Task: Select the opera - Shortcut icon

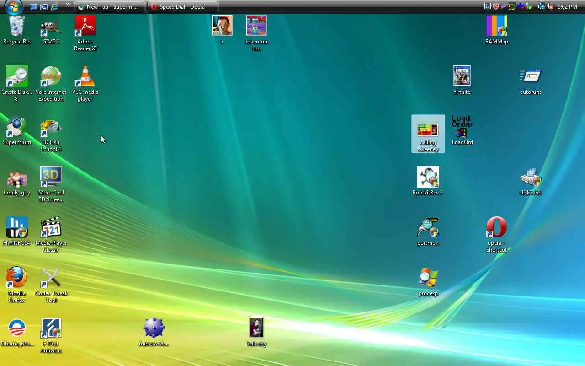Action: click(x=497, y=235)
